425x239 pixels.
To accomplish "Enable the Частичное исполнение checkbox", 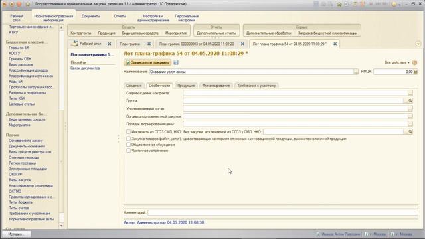I will 128,151.
